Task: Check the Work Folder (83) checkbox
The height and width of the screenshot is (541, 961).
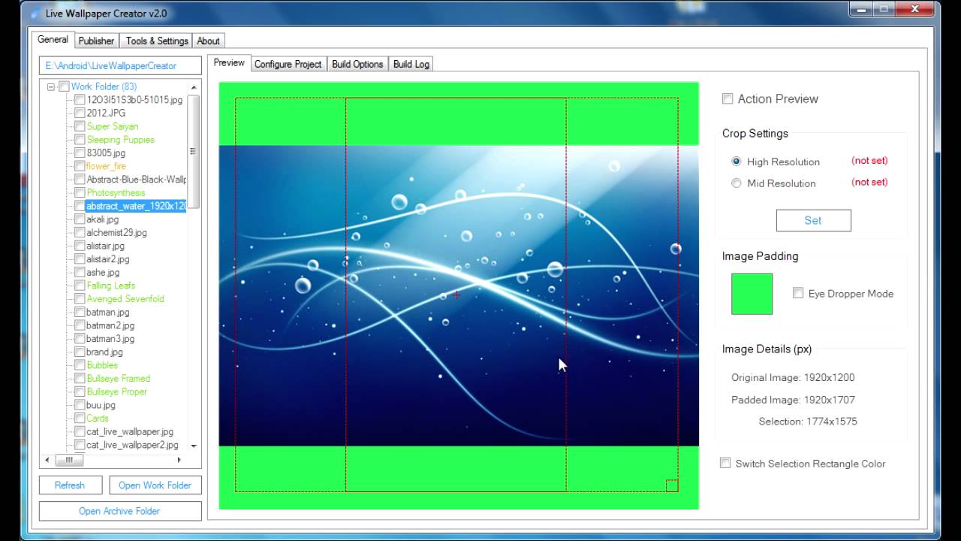Action: [64, 86]
